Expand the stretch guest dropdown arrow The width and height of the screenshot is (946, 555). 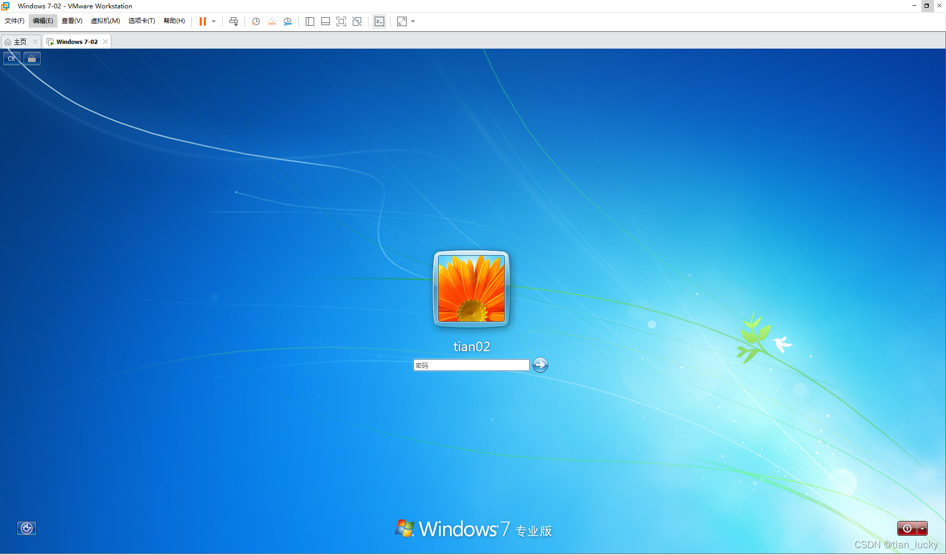413,21
